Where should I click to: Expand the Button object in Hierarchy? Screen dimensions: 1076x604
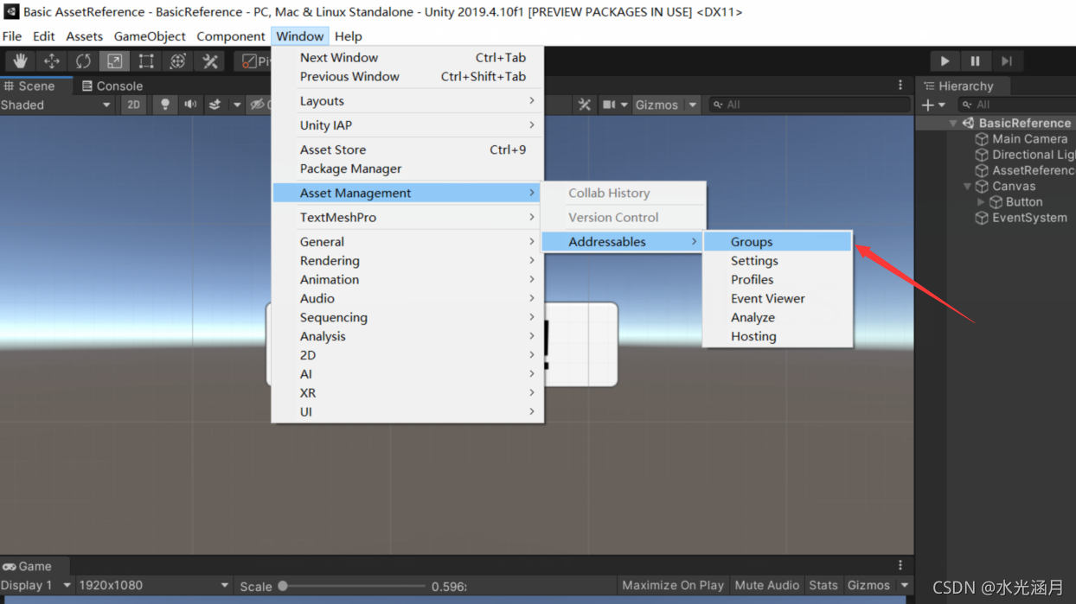(x=981, y=201)
